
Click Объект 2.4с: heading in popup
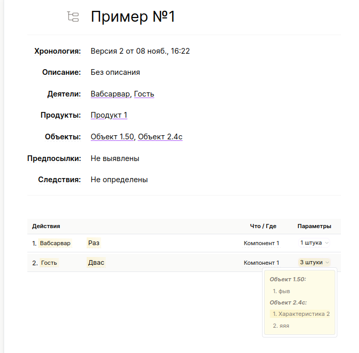click(x=288, y=302)
